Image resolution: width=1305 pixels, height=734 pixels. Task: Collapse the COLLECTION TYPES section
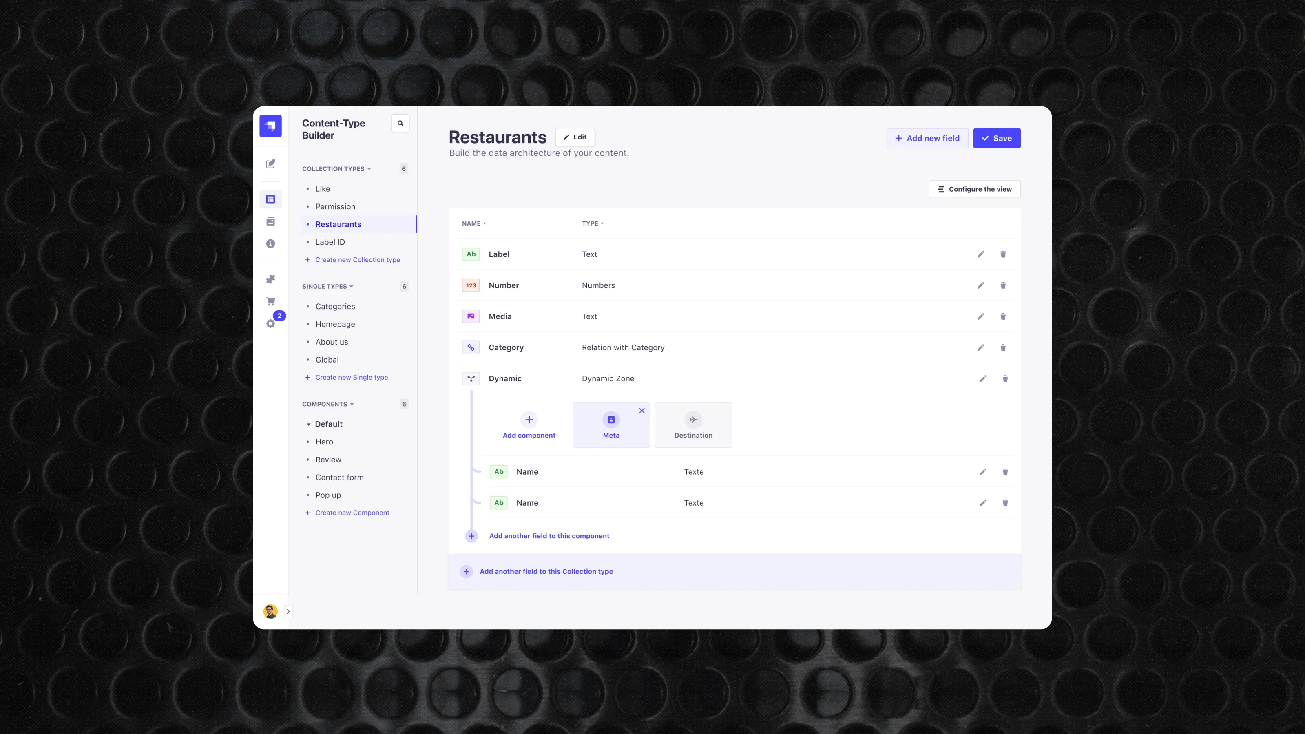[x=369, y=169]
